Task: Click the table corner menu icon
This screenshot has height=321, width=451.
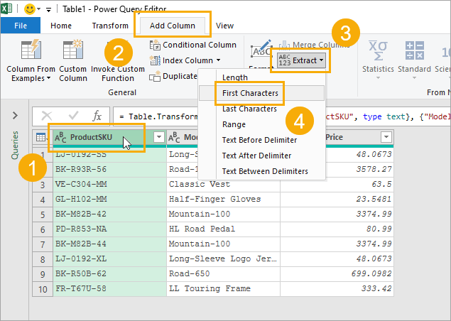Action: [42, 137]
